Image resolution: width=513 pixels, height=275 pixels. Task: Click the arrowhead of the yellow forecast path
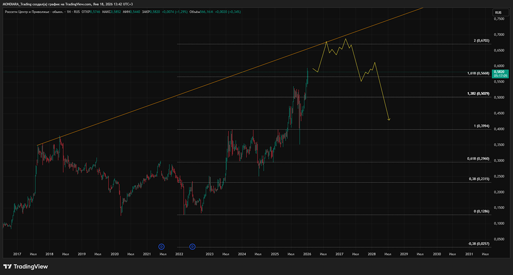(389, 120)
